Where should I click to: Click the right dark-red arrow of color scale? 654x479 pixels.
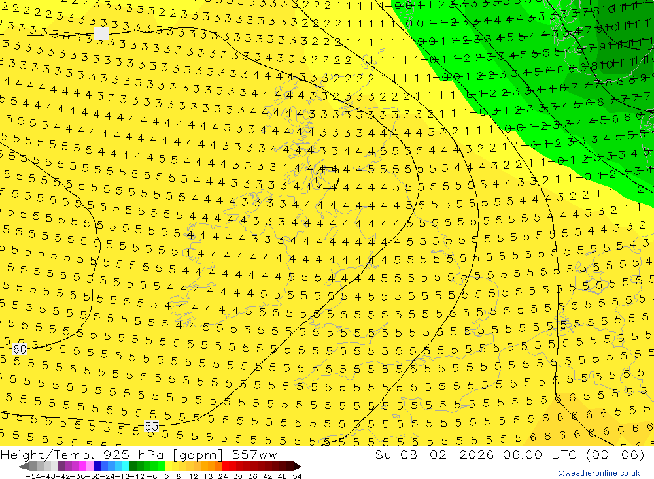(x=298, y=466)
